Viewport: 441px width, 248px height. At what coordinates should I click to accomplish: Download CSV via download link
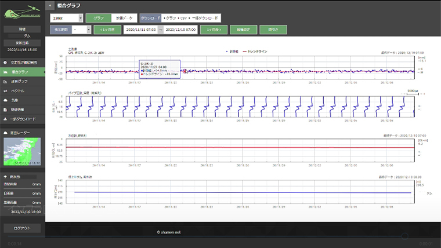pos(182,18)
